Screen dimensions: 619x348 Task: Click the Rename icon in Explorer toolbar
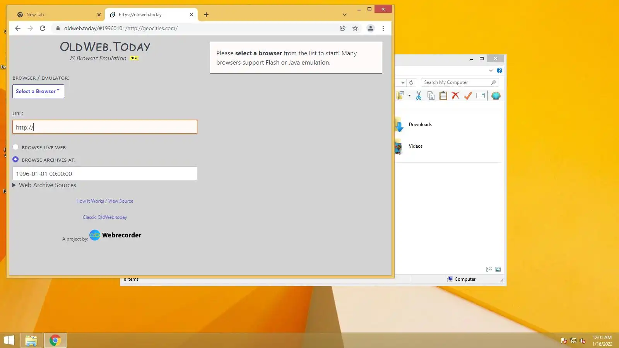tap(480, 96)
